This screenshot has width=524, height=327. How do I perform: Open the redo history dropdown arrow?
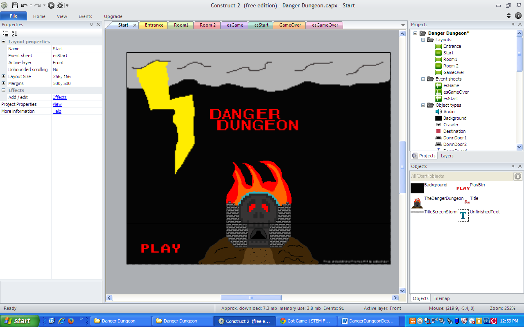tap(44, 5)
